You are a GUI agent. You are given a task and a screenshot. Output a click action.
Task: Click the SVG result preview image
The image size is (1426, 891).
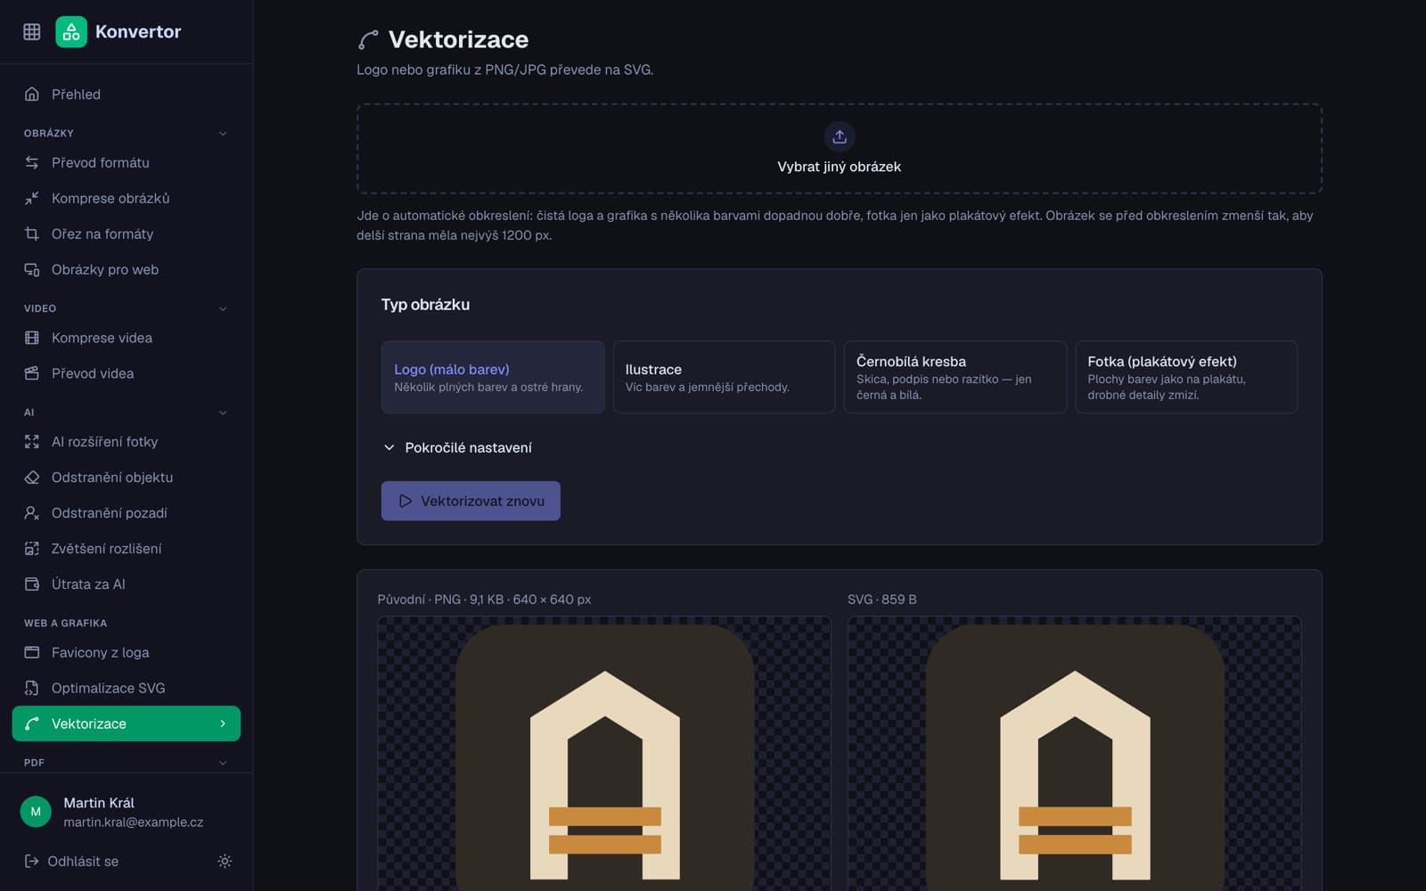pyautogui.click(x=1075, y=754)
